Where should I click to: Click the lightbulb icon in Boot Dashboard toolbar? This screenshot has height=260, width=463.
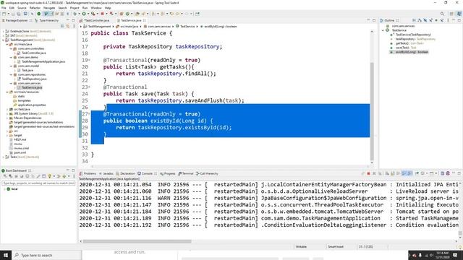50,176
